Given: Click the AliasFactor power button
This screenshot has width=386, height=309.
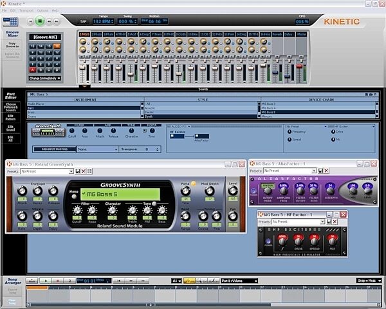Looking at the screenshot, I should click(x=253, y=191).
